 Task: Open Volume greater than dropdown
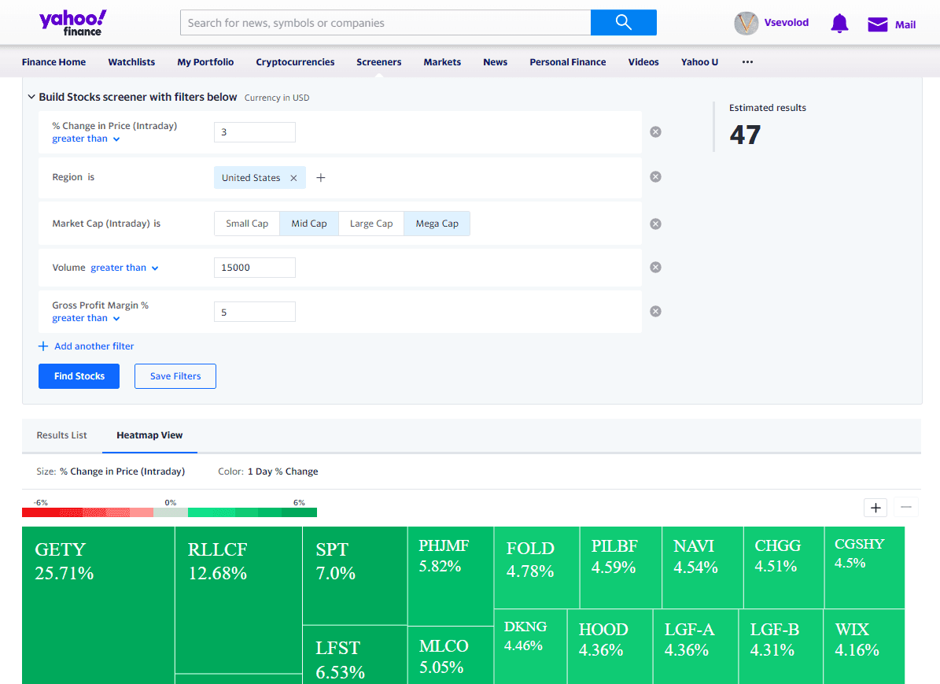tap(125, 268)
